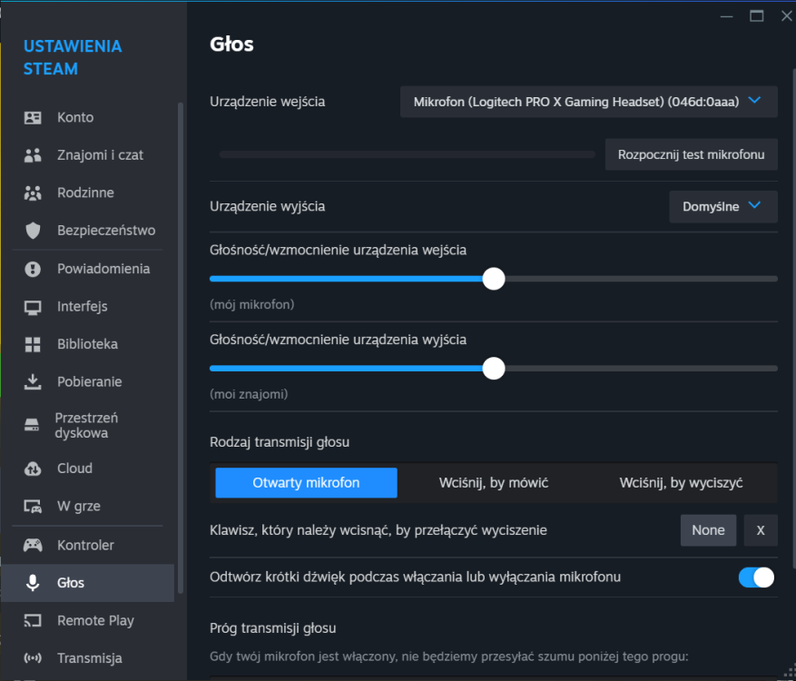
Task: Minimize the Steam settings window
Action: pos(726,16)
